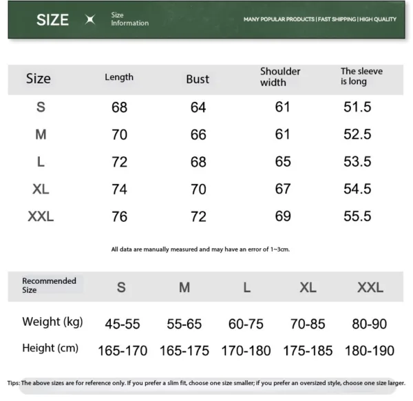Click the manual measurement error note
The width and height of the screenshot is (413, 401).
tap(200, 249)
